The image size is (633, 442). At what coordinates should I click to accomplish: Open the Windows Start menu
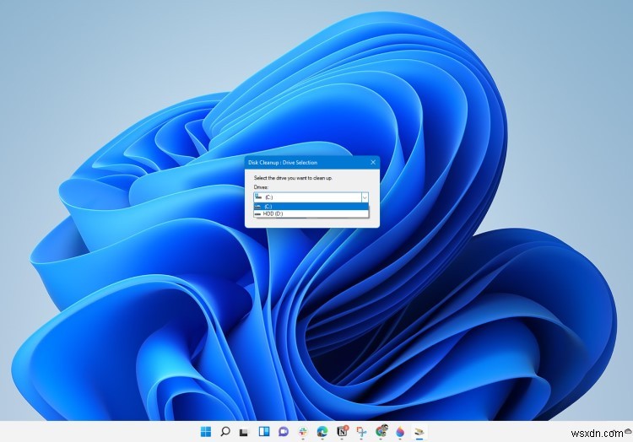[205, 432]
